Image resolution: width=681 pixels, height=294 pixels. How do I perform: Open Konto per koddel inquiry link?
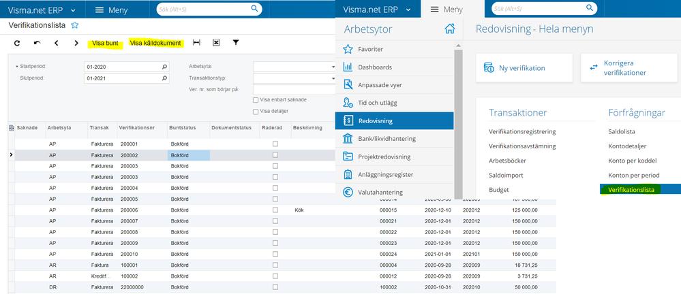[x=633, y=161]
